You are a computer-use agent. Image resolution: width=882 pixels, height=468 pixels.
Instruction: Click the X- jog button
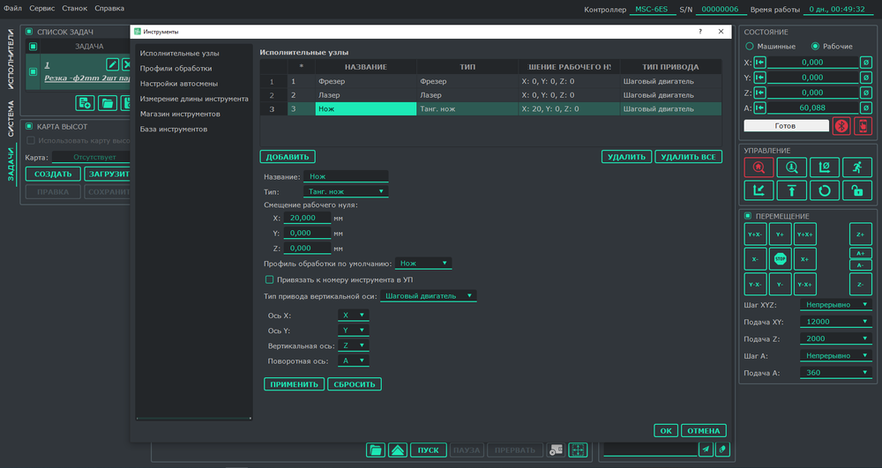(755, 259)
